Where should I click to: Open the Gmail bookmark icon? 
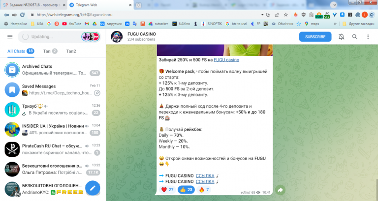click(x=87, y=24)
